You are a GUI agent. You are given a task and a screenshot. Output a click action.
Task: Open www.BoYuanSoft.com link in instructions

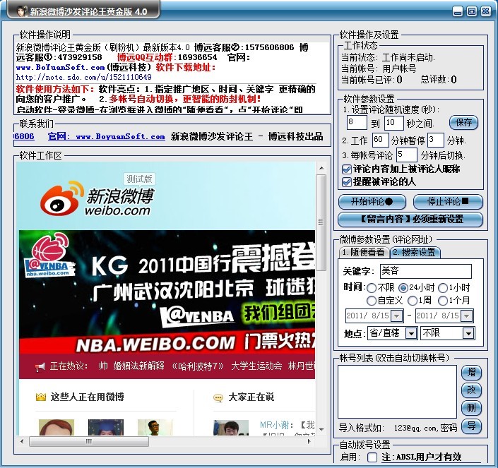pos(60,67)
